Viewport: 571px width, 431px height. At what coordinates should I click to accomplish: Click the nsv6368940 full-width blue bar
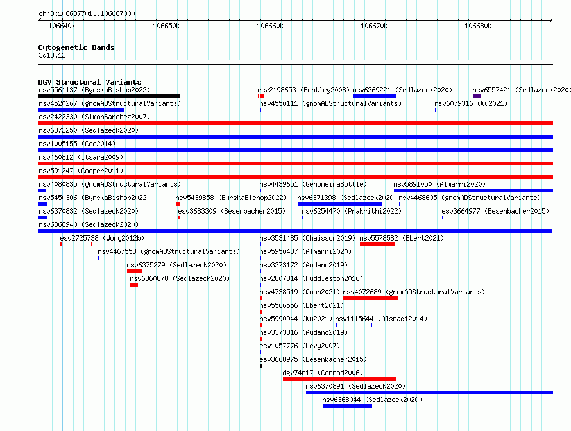pos(295,231)
